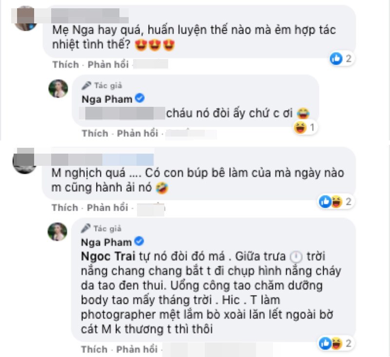Reply to the 'Mẹ Nga hay quá' comment
Viewport: 390px width, 357px height.
click(x=108, y=65)
